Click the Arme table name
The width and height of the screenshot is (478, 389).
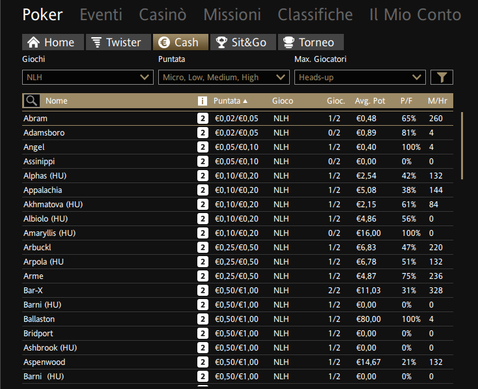pos(33,276)
